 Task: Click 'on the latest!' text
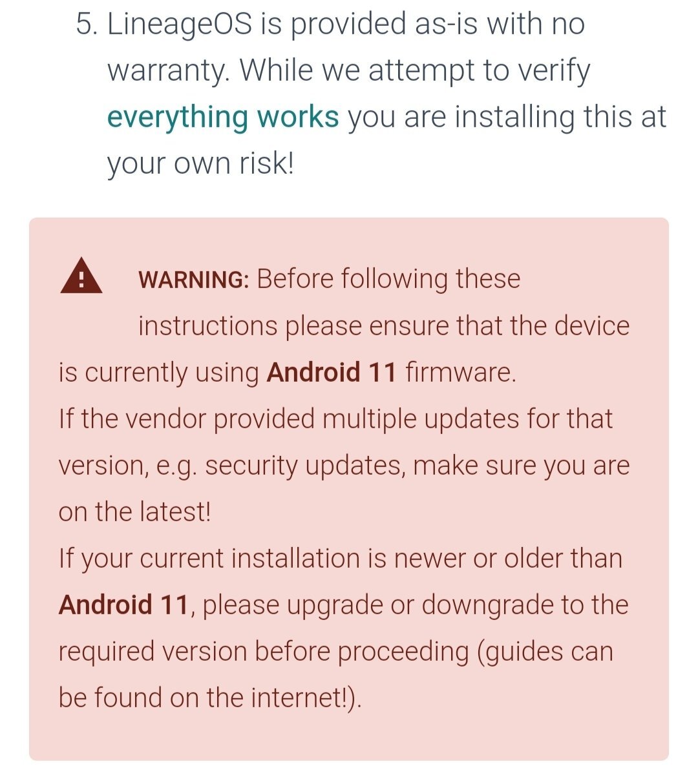point(135,512)
